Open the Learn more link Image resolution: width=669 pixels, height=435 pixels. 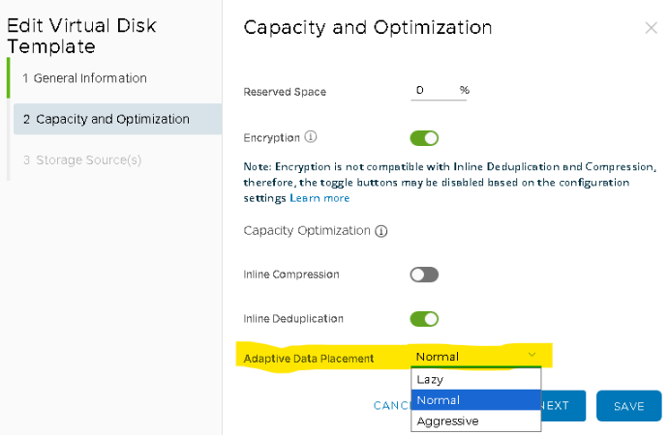click(x=319, y=198)
